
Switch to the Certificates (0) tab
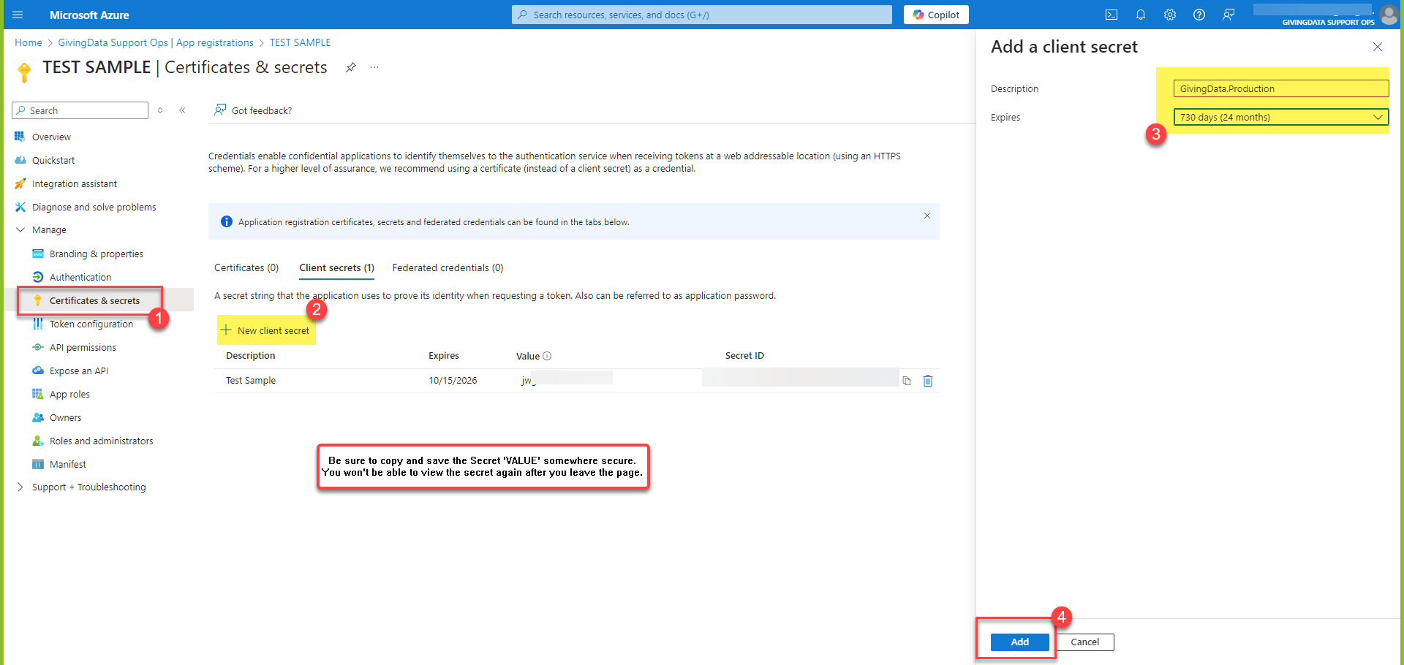pos(246,267)
